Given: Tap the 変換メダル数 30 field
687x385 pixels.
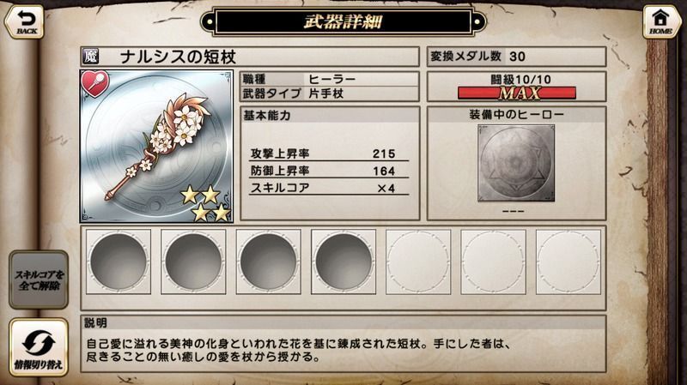Looking at the screenshot, I should click(517, 57).
